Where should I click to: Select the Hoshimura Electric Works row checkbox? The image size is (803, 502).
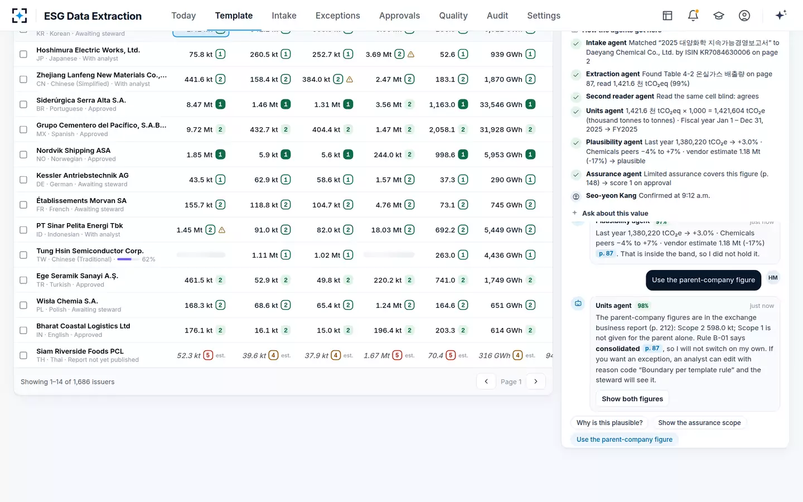point(23,54)
